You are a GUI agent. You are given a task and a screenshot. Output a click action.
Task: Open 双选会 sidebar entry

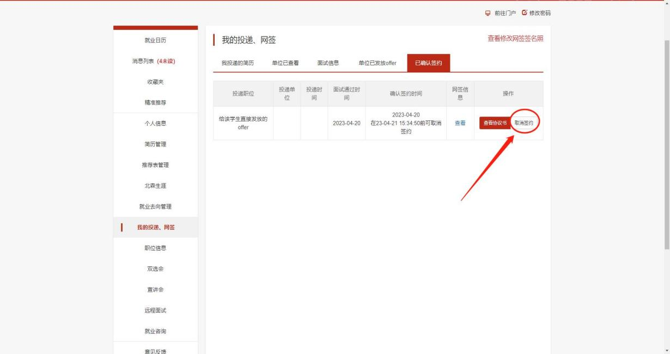click(x=155, y=268)
